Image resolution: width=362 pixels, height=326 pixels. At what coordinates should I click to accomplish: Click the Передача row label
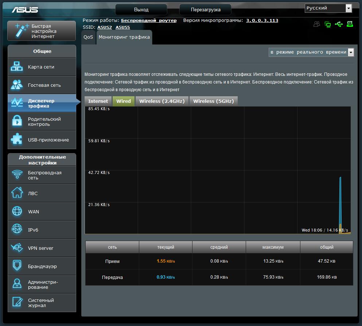[112, 277]
